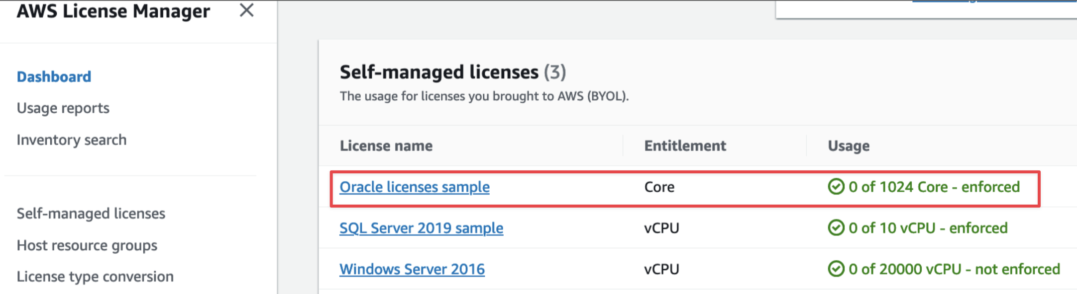Open the Dashboard navigation item

pos(54,77)
